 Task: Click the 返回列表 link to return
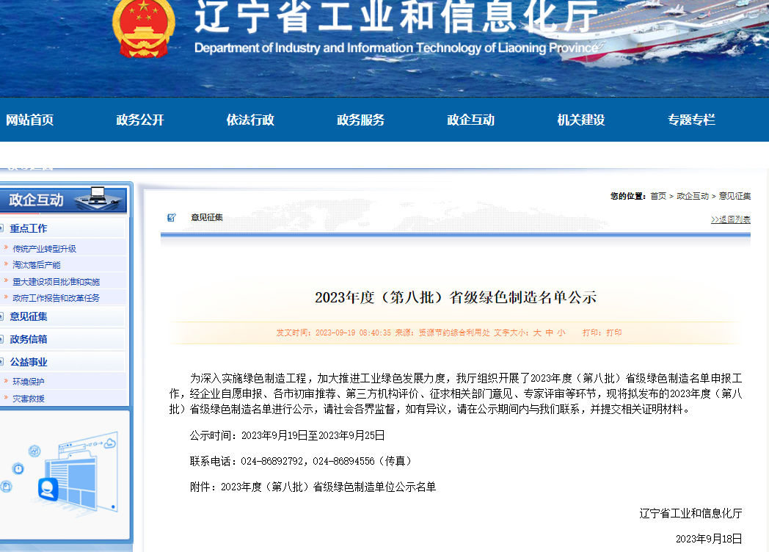pyautogui.click(x=730, y=218)
